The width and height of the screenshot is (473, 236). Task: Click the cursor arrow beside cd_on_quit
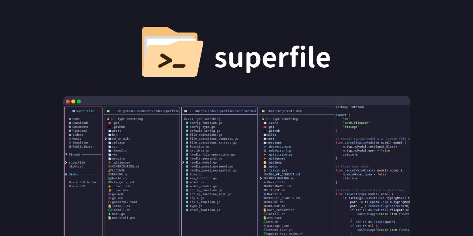[106, 138]
